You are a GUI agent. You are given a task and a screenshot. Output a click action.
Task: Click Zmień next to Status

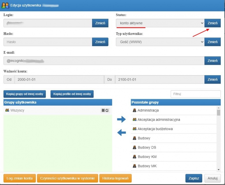point(213,23)
